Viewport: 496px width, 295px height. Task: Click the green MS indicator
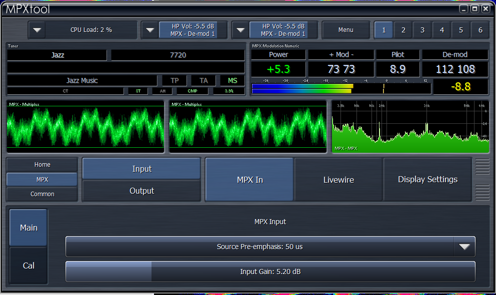click(x=232, y=80)
